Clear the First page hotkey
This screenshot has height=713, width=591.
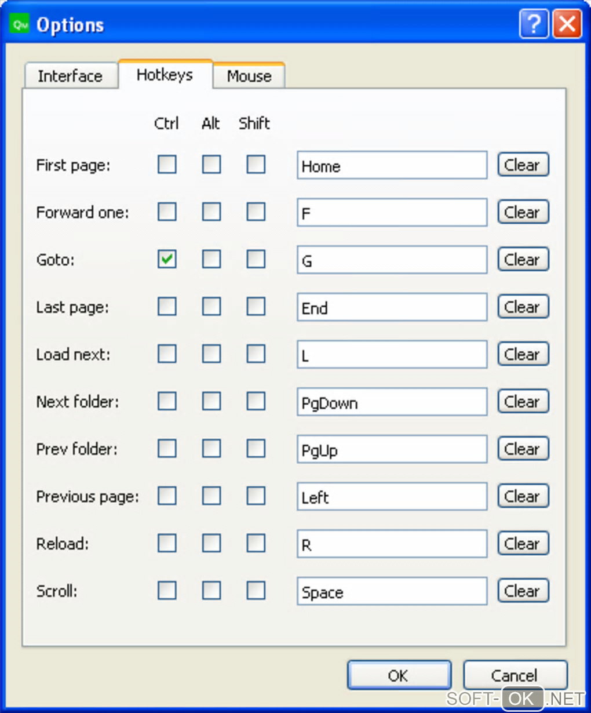click(523, 165)
